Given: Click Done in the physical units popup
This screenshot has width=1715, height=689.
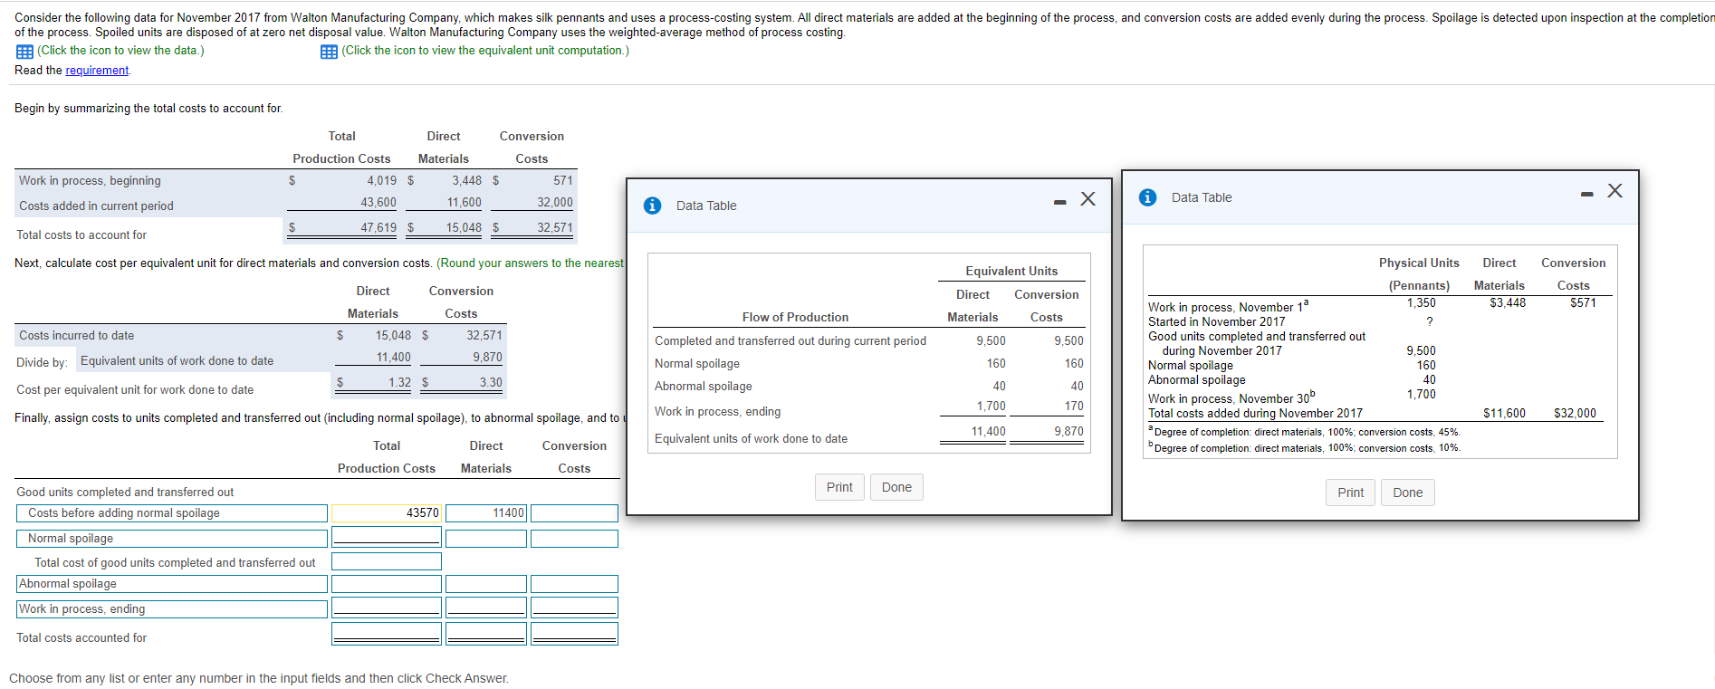Looking at the screenshot, I should 1407,493.
